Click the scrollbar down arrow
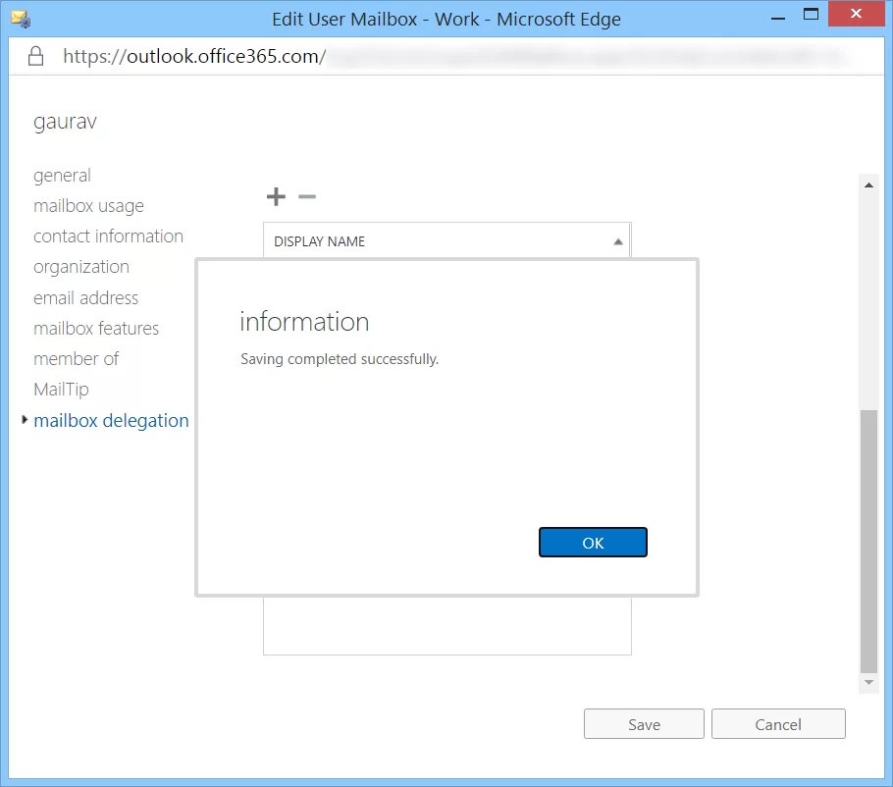The height and width of the screenshot is (787, 893). click(867, 682)
